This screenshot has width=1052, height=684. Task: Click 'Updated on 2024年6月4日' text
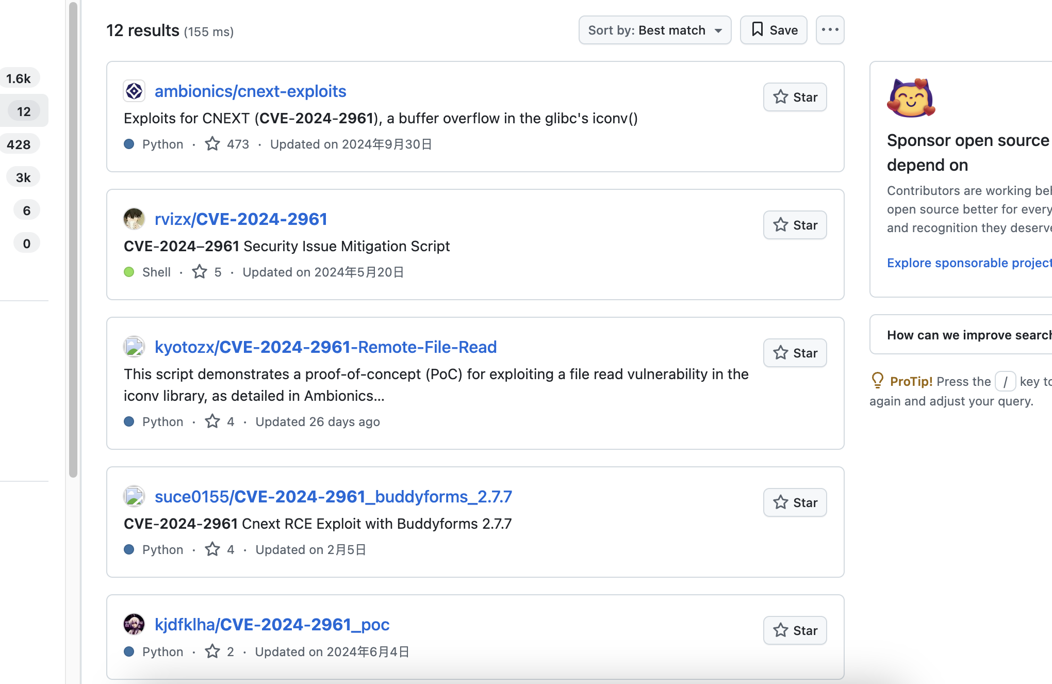[332, 652]
